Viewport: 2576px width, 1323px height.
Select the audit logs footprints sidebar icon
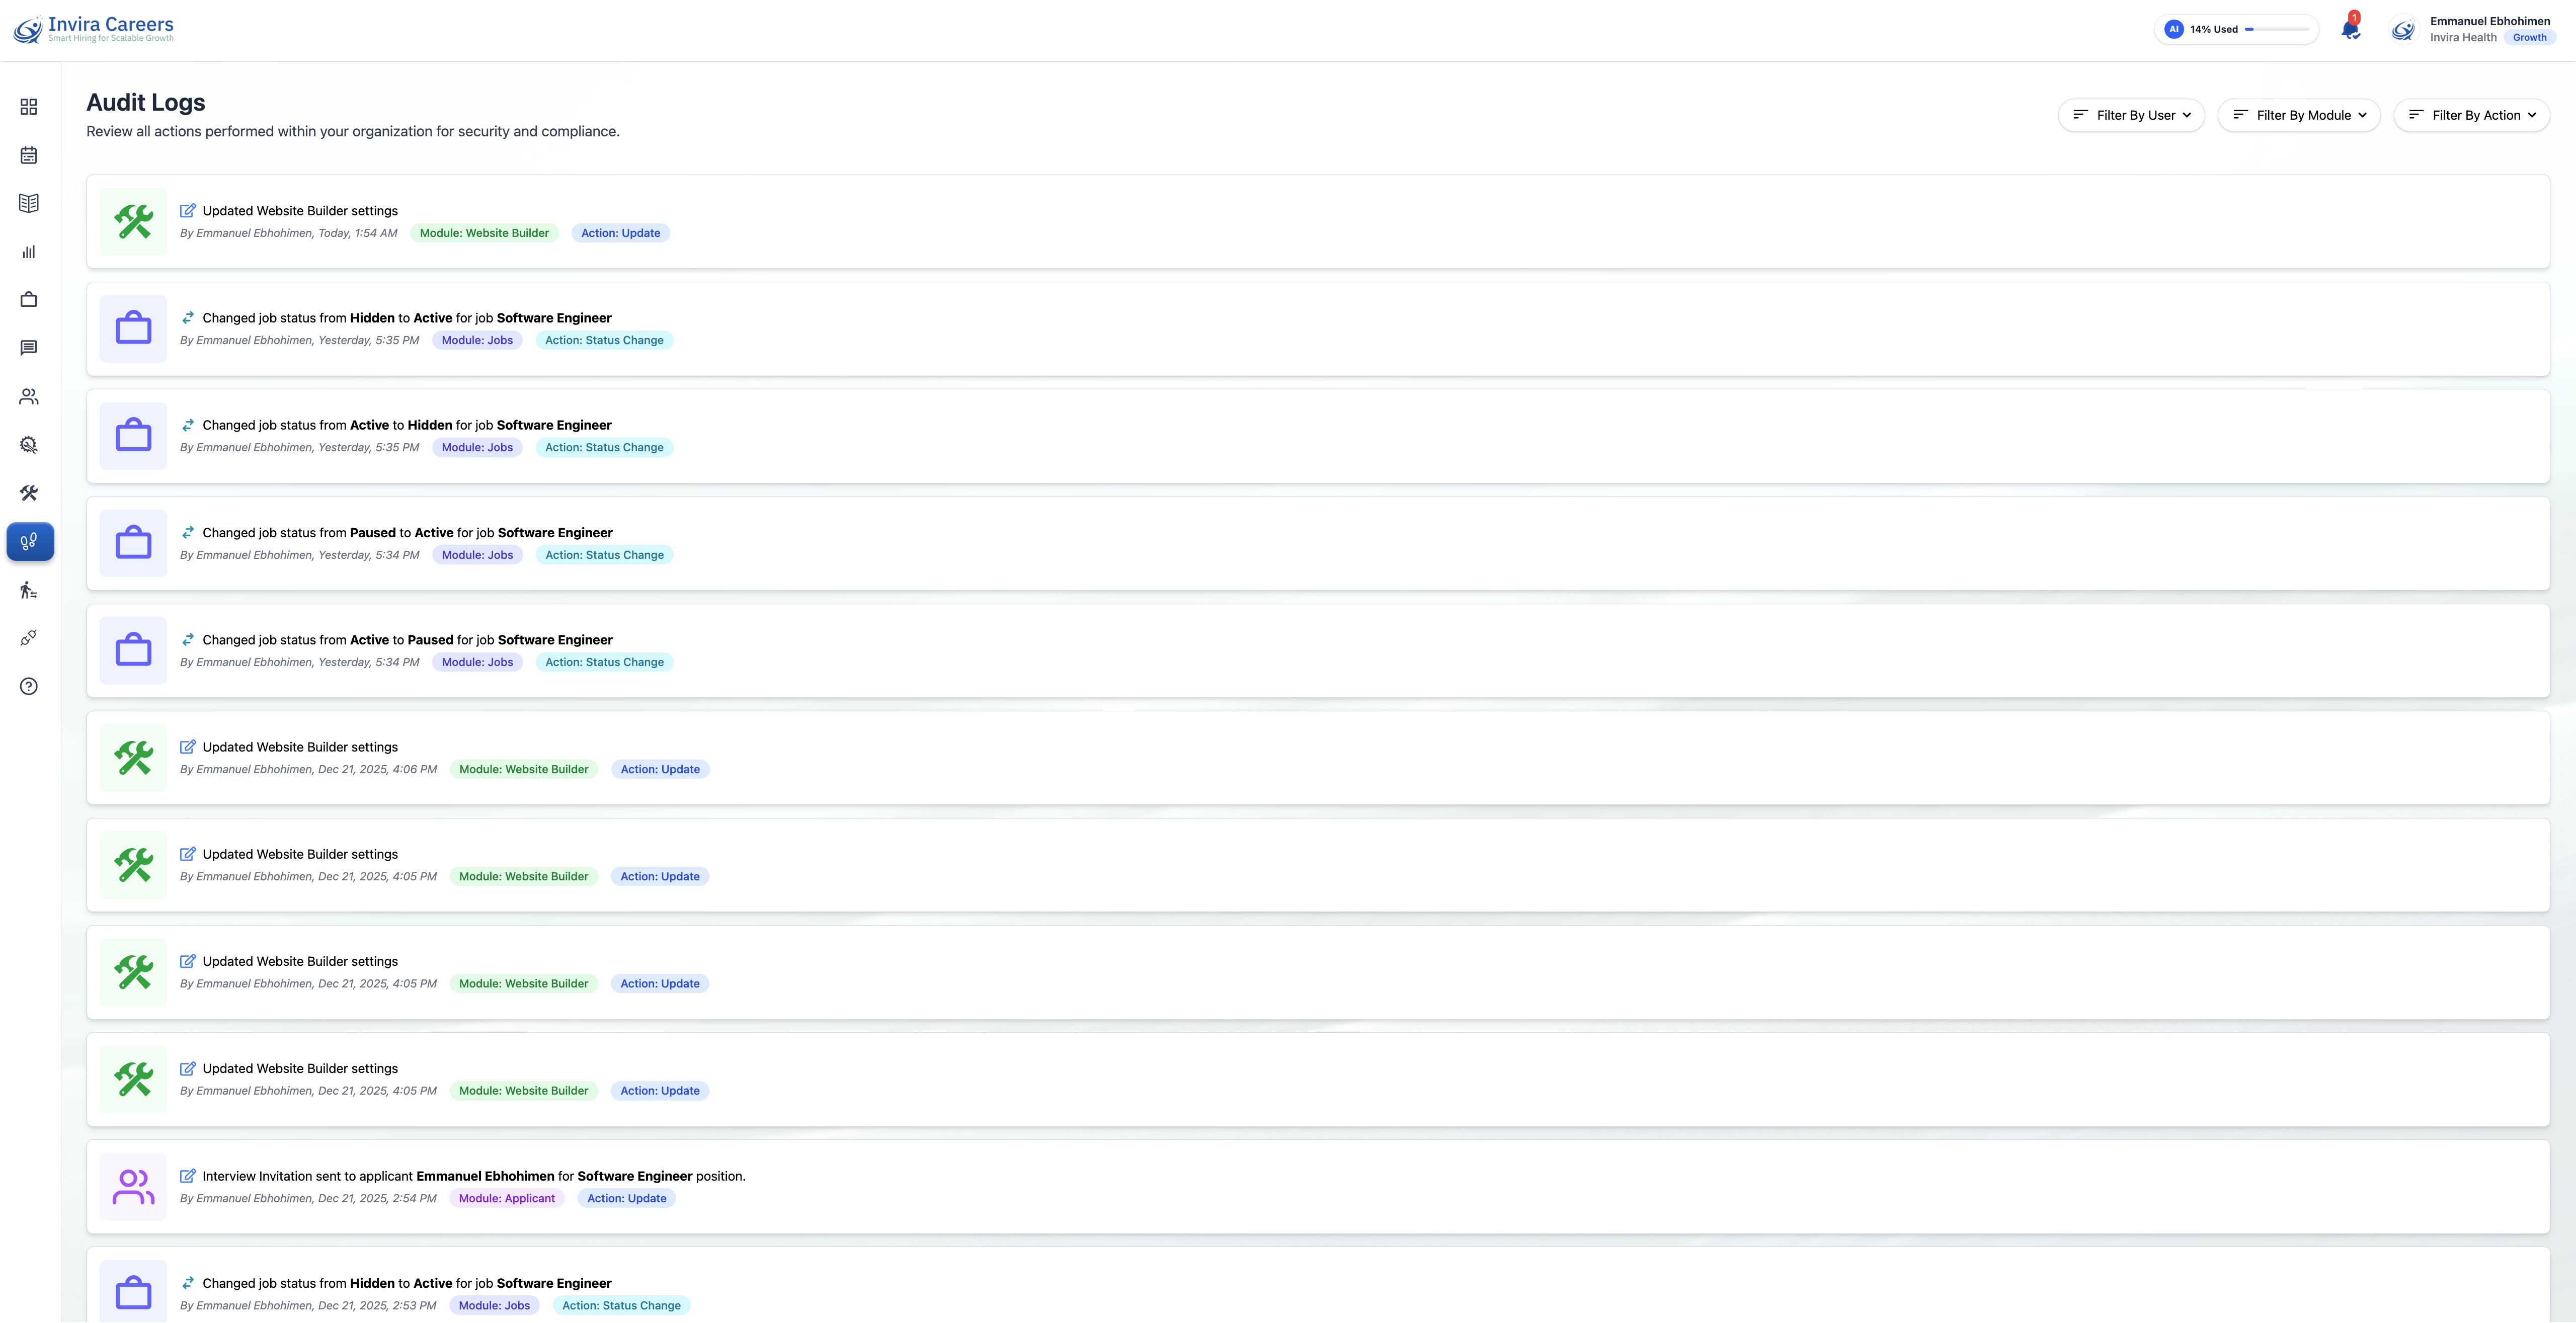(x=30, y=541)
